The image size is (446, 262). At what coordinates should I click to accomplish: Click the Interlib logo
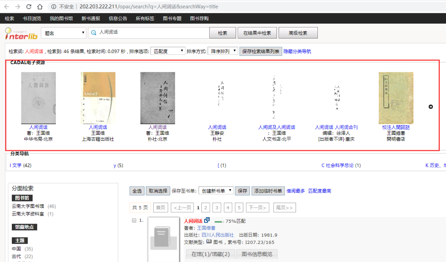pyautogui.click(x=20, y=33)
